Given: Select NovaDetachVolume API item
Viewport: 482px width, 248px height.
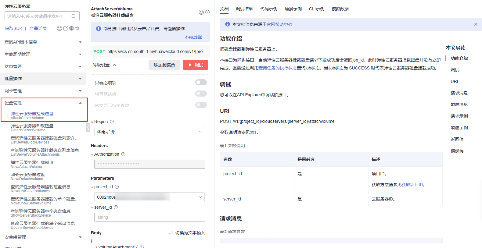Looking at the screenshot, I should click(28, 176).
